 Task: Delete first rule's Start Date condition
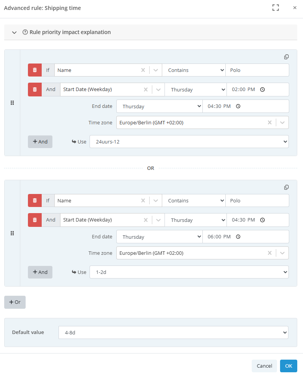[35, 90]
